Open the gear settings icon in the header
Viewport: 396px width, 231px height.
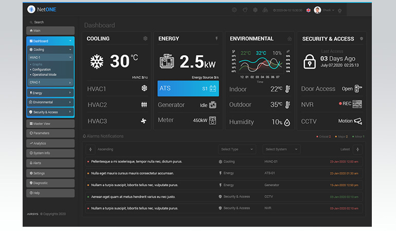click(x=235, y=10)
